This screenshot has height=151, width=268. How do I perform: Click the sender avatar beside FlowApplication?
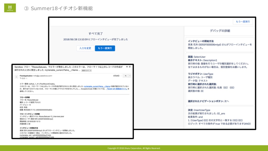pos(16,77)
